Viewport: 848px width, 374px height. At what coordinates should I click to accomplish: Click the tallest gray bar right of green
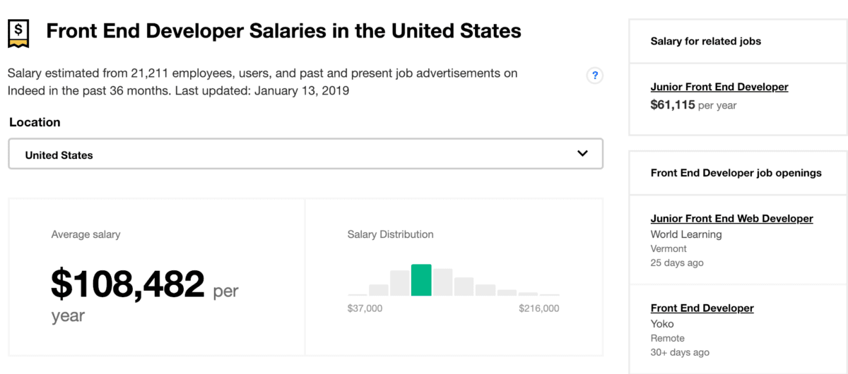click(x=442, y=282)
